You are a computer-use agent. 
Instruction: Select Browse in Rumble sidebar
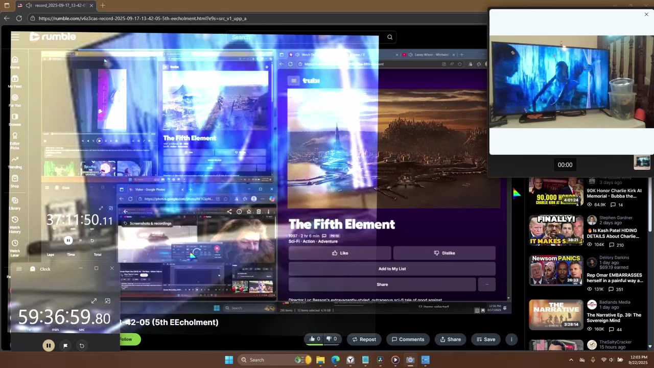(15, 120)
